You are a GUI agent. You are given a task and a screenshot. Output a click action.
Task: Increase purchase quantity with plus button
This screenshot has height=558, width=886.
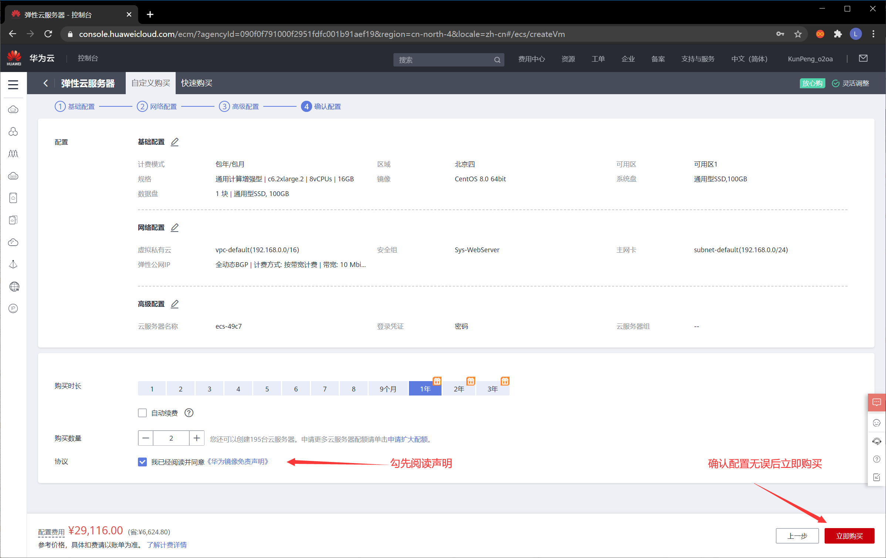coord(197,438)
